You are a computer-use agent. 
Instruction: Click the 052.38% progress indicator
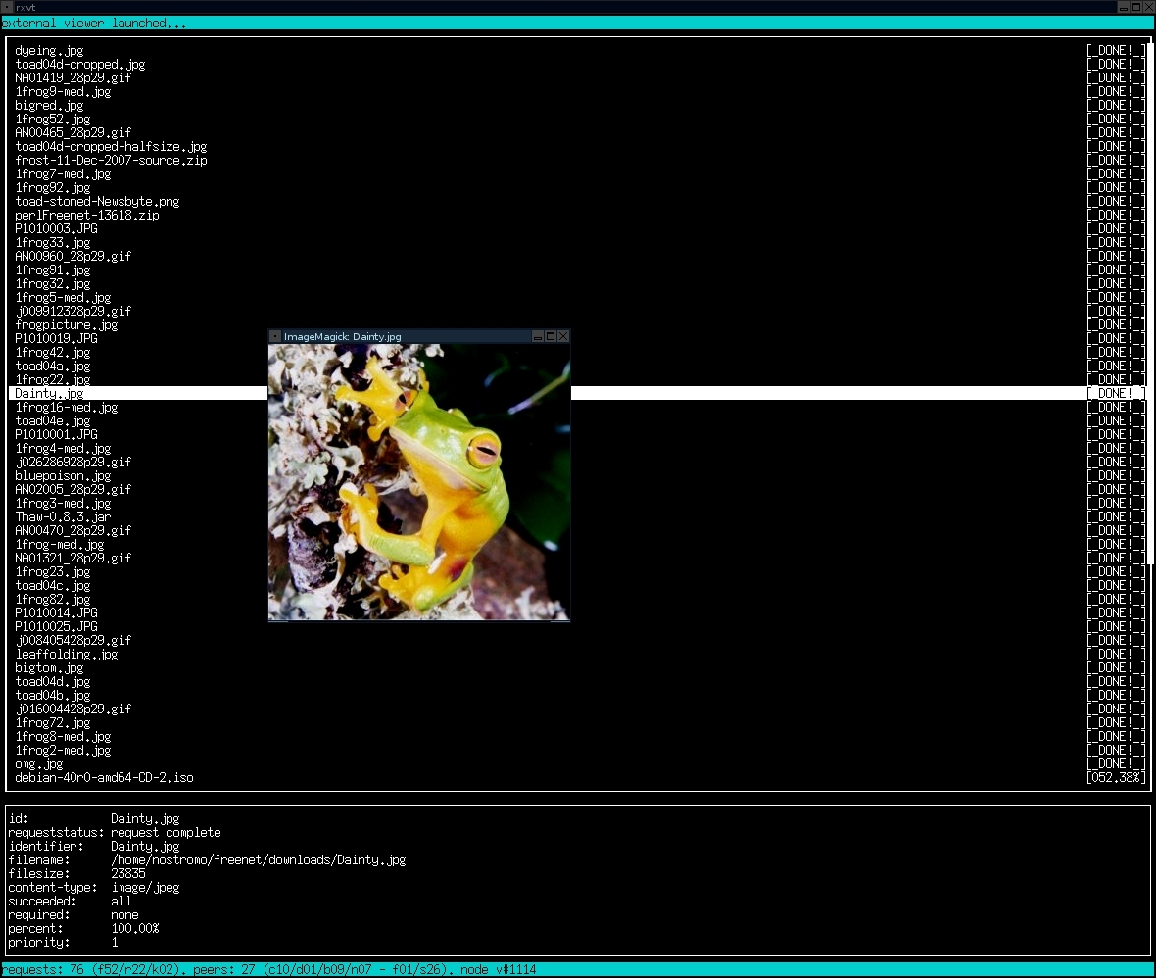pos(1115,778)
